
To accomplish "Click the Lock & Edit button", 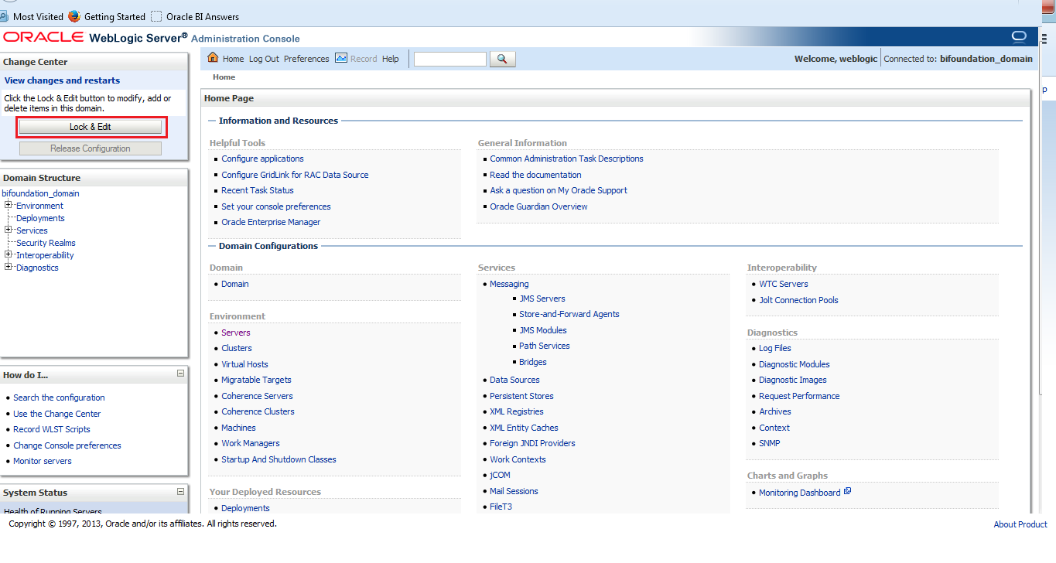I will [91, 127].
